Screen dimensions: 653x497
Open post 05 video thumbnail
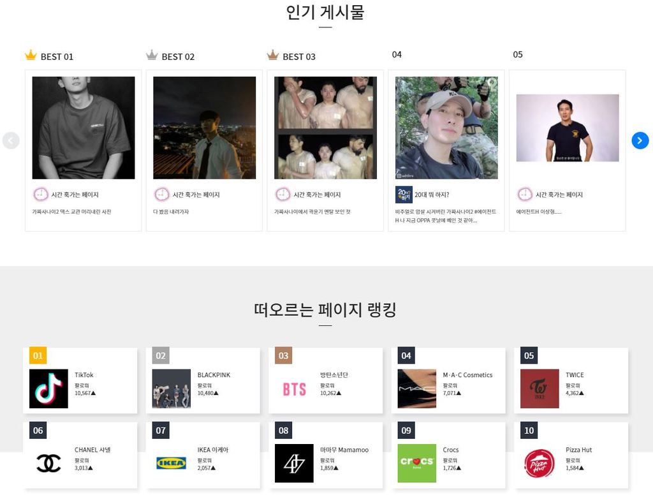568,128
